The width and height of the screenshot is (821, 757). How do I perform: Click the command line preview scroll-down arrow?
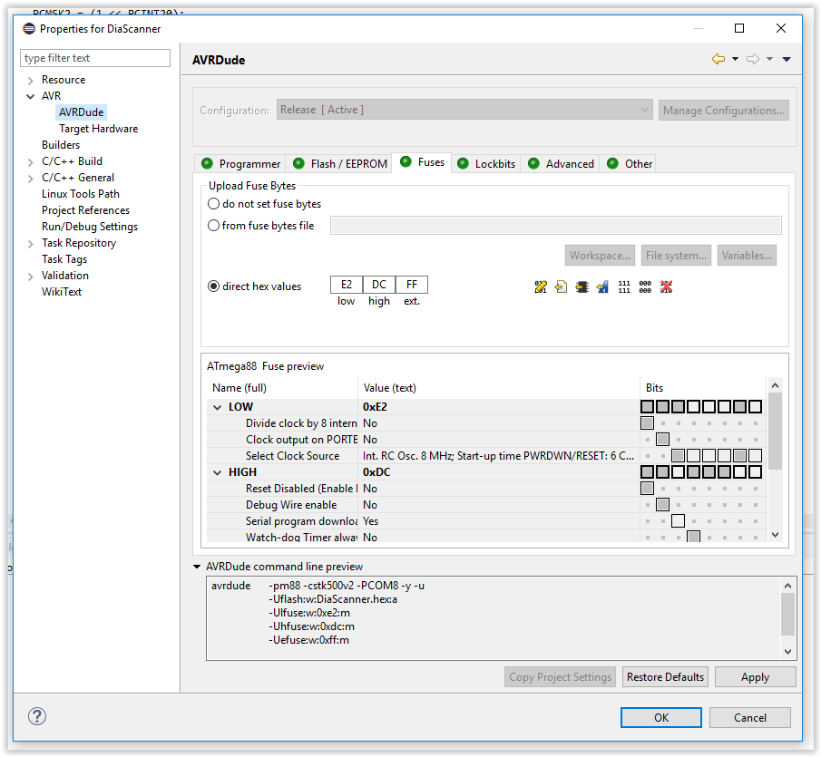click(x=788, y=652)
